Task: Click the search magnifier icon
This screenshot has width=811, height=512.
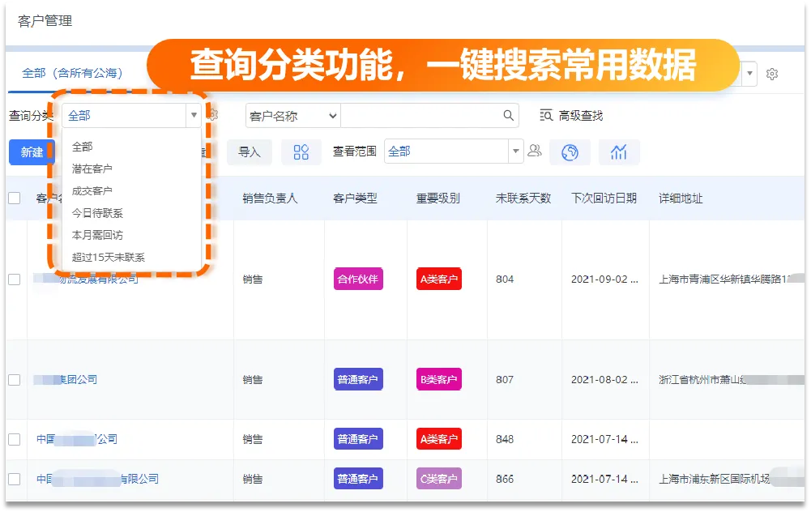Action: click(x=509, y=116)
